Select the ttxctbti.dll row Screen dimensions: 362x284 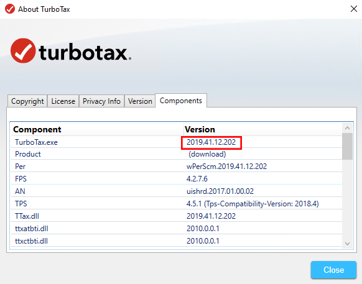click(177, 241)
